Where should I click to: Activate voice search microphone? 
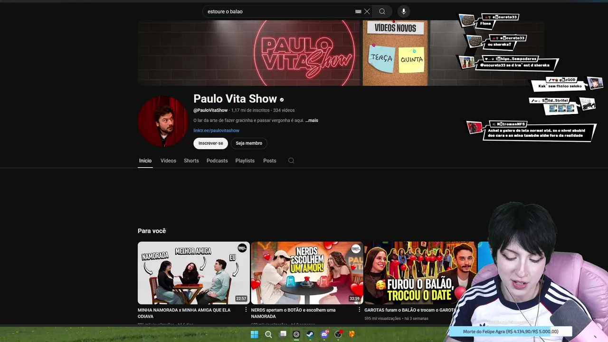[404, 11]
